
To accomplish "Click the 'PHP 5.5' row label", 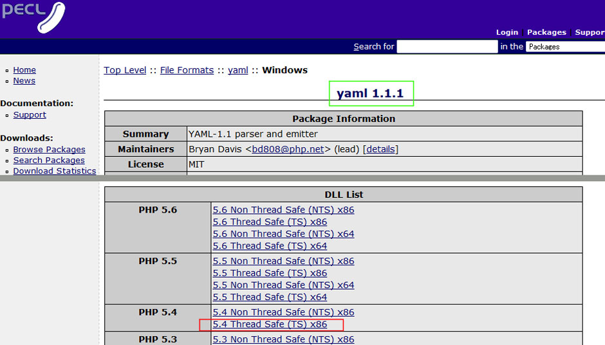I will [x=158, y=261].
